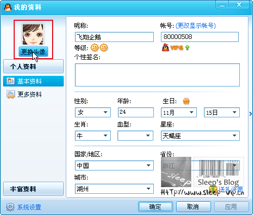This screenshot has width=253, height=215.
Task: Open the birthday month dropdown
Action: pyautogui.click(x=179, y=112)
